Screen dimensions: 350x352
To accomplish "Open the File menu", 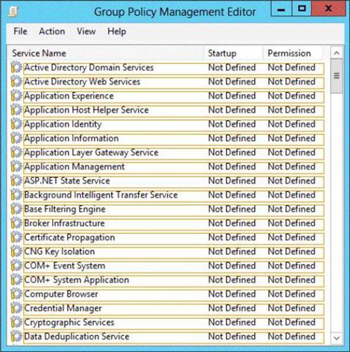I will (20, 32).
